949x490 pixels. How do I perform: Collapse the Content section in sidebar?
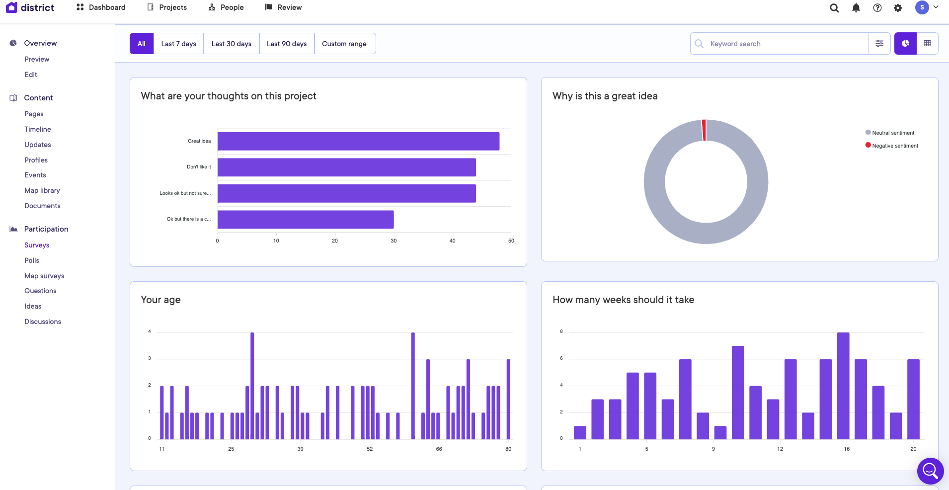tap(38, 98)
